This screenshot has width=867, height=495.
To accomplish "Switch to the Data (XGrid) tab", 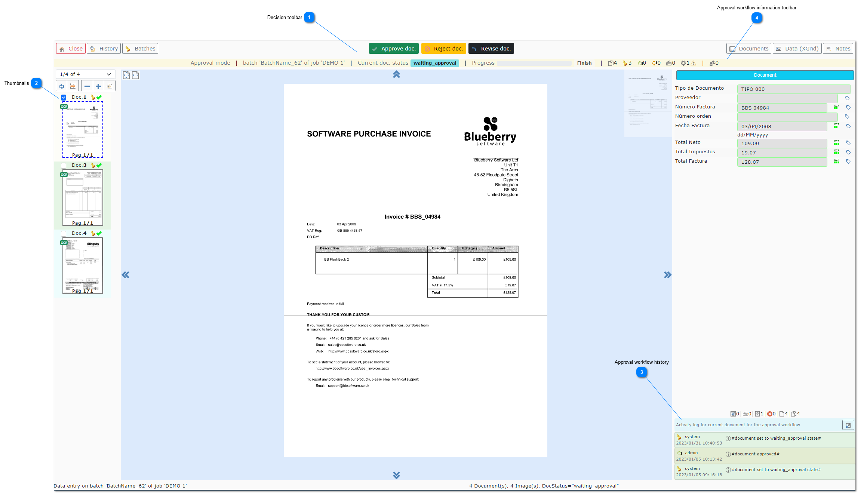I will coord(798,48).
